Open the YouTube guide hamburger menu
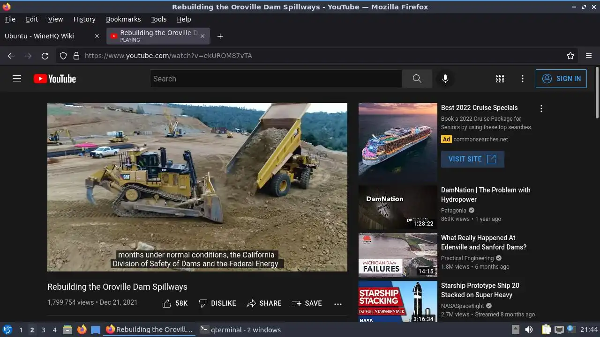The image size is (600, 337). pyautogui.click(x=17, y=79)
